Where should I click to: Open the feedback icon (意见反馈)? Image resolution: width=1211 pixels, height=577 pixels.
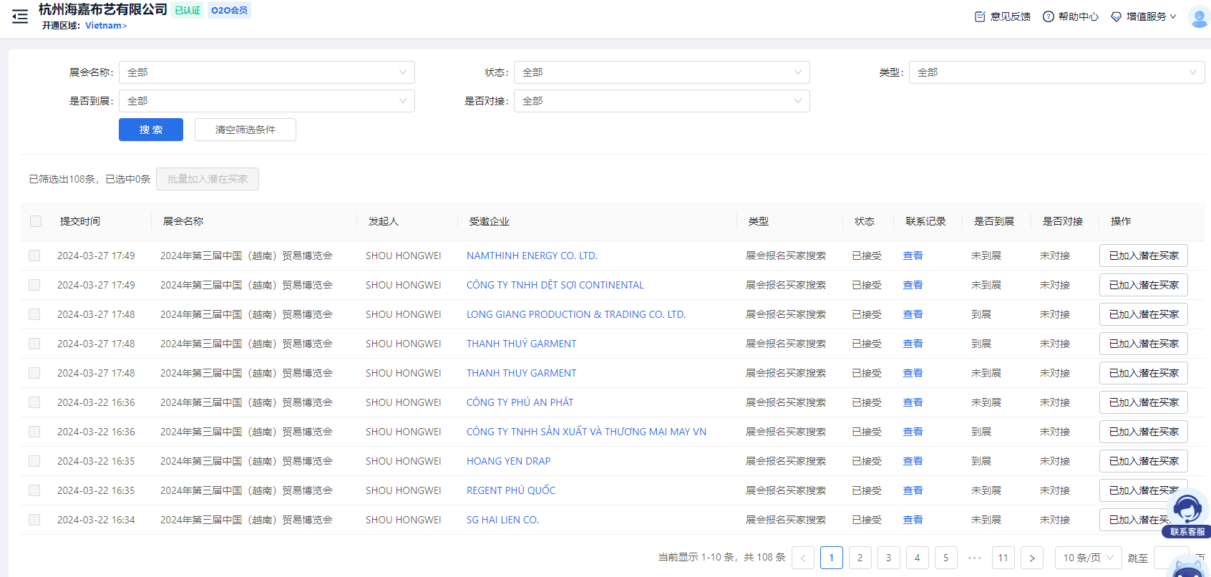(x=980, y=16)
